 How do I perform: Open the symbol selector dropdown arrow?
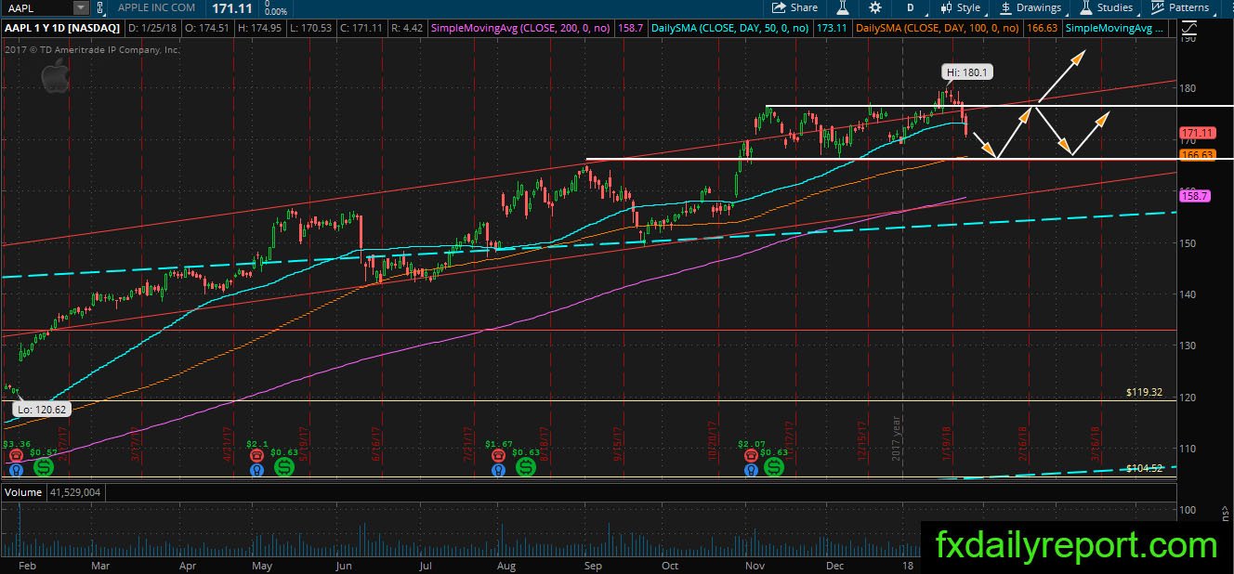point(81,7)
